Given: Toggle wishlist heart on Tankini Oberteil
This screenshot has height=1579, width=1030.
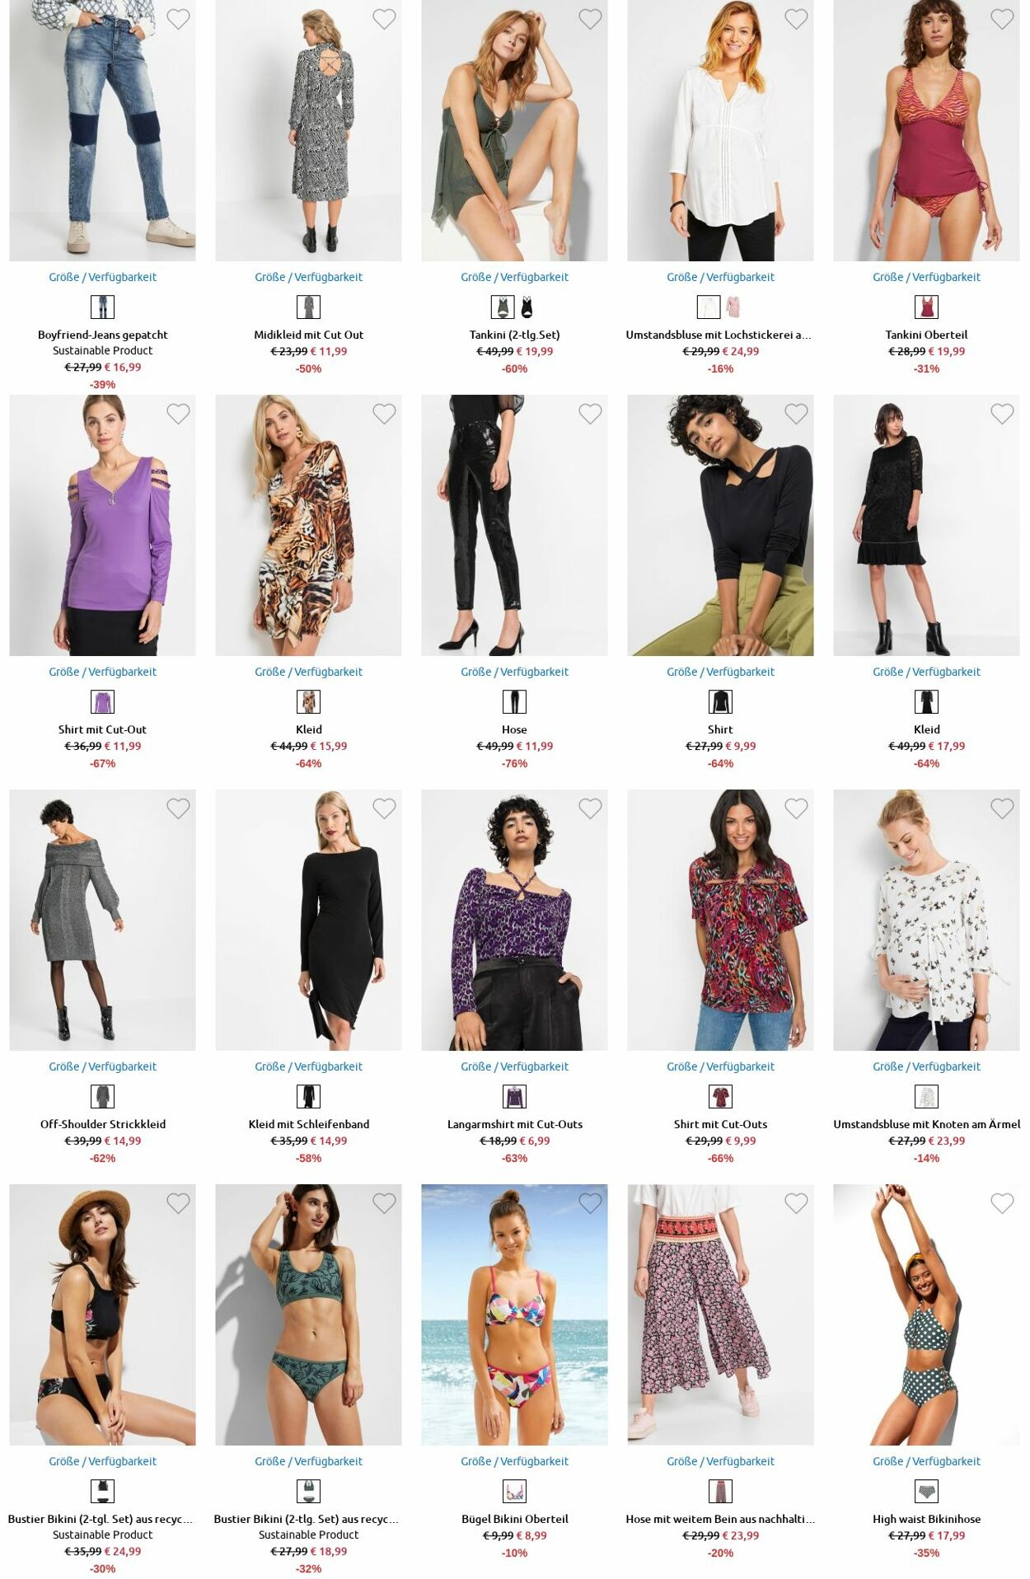Looking at the screenshot, I should click(x=1002, y=18).
